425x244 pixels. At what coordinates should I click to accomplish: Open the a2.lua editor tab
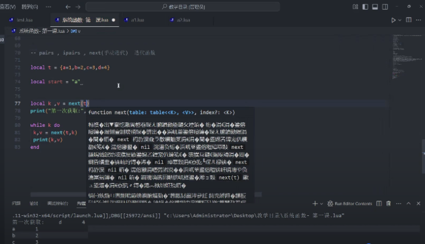tap(183, 20)
